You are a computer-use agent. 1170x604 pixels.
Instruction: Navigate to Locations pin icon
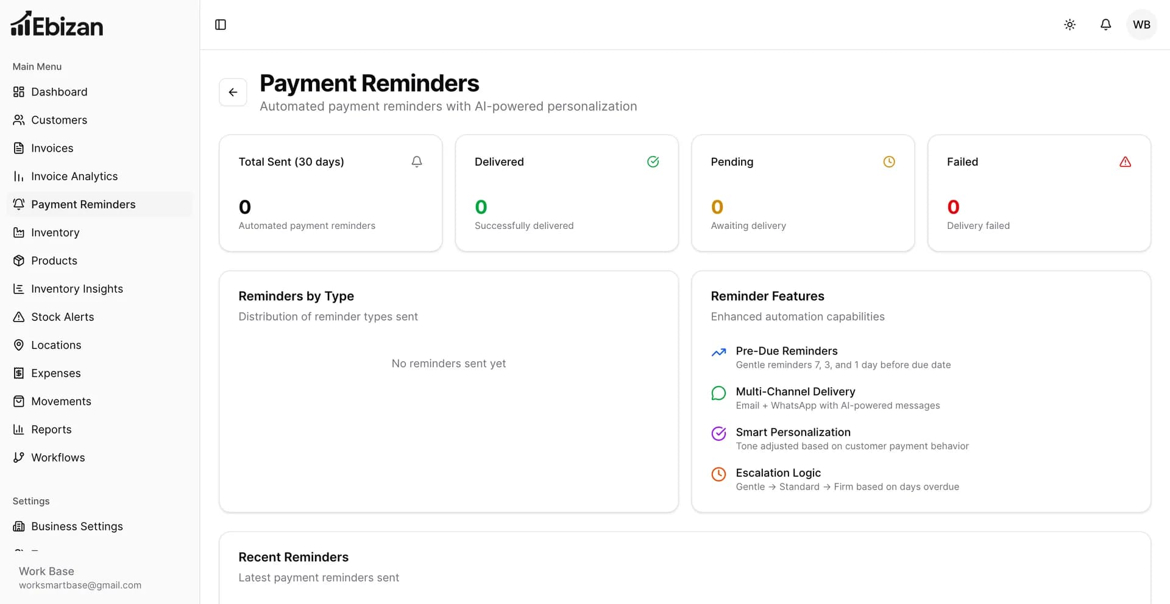coord(19,345)
